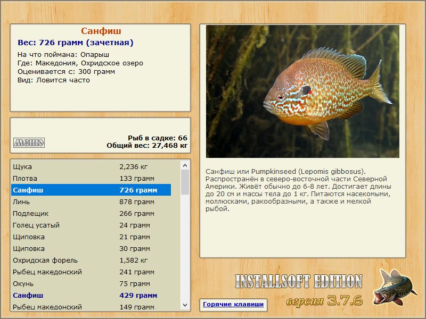Viewport: 426px width, 319px height.
Task: Click Вид: Ловится часто line
Action: [x=54, y=80]
